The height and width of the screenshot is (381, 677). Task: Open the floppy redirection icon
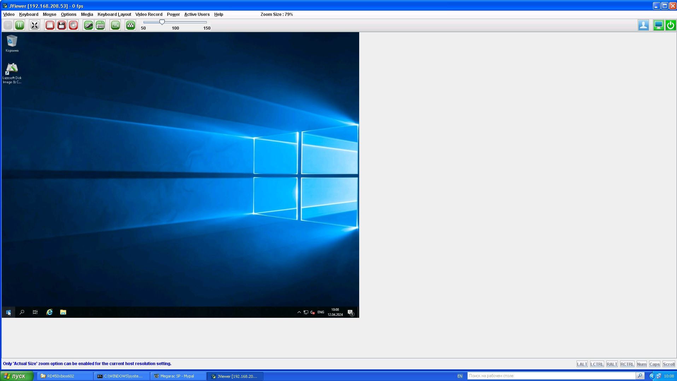pyautogui.click(x=62, y=25)
